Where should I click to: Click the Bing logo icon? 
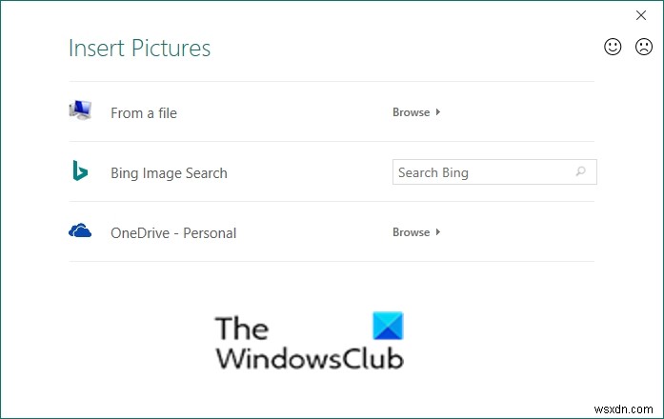(80, 171)
